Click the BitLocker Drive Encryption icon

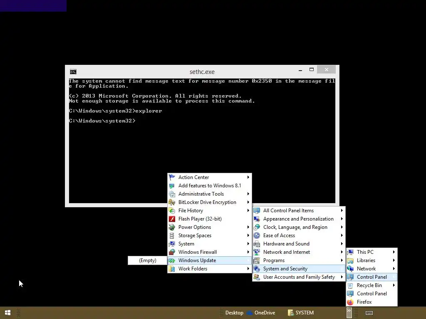[172, 202]
